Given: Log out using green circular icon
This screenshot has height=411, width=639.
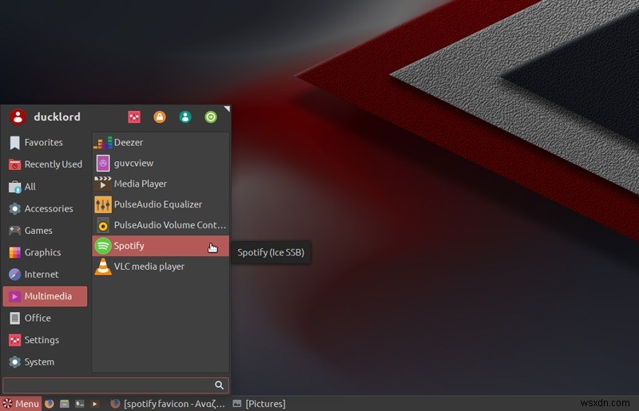Looking at the screenshot, I should point(211,117).
